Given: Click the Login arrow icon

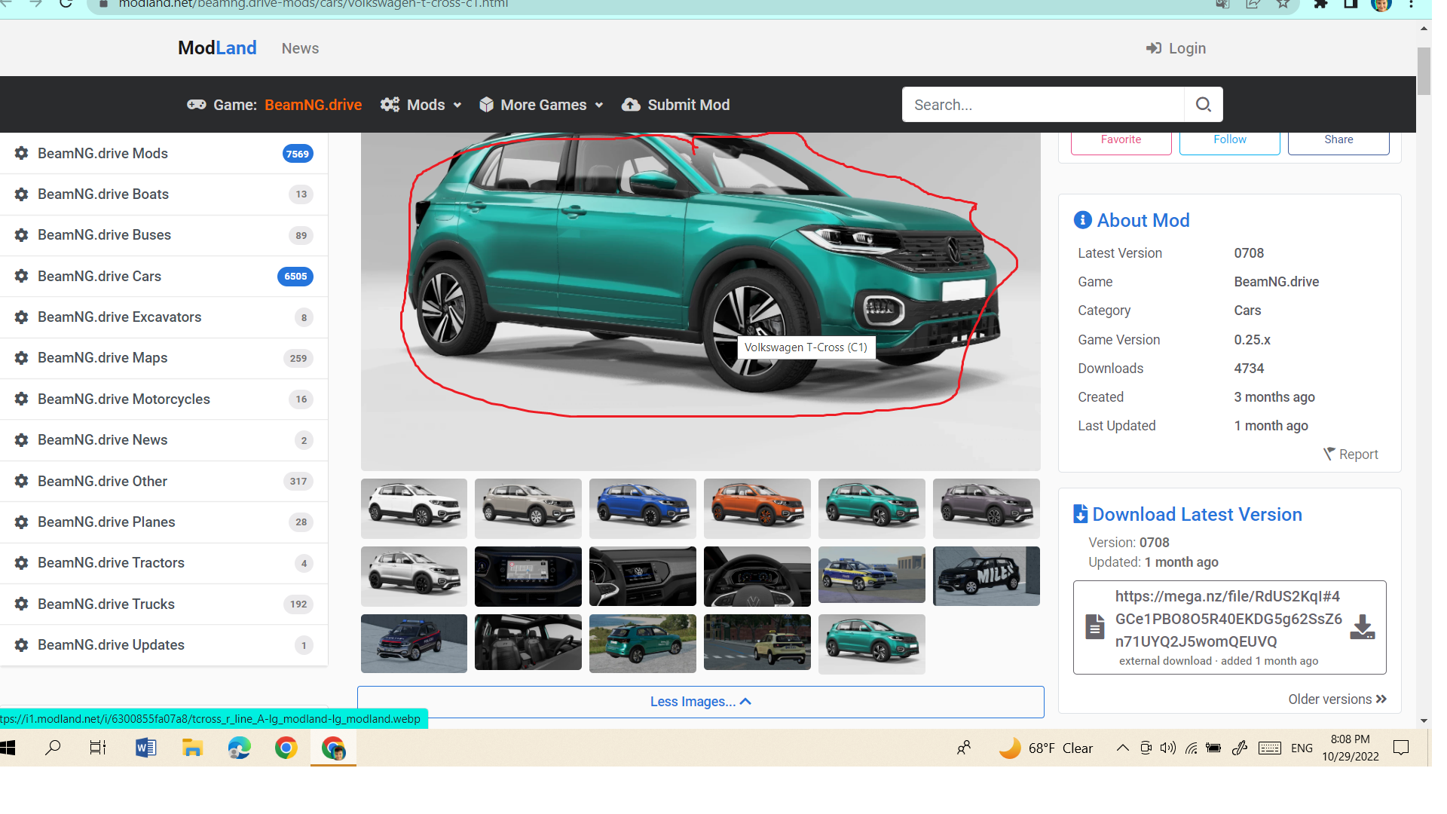Looking at the screenshot, I should pyautogui.click(x=1154, y=48).
